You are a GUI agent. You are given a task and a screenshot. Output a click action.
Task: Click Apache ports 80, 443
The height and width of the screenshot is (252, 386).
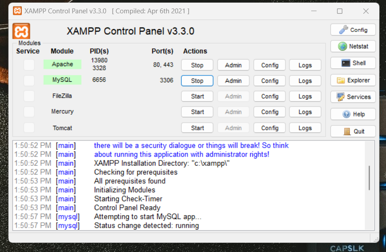[x=163, y=64]
